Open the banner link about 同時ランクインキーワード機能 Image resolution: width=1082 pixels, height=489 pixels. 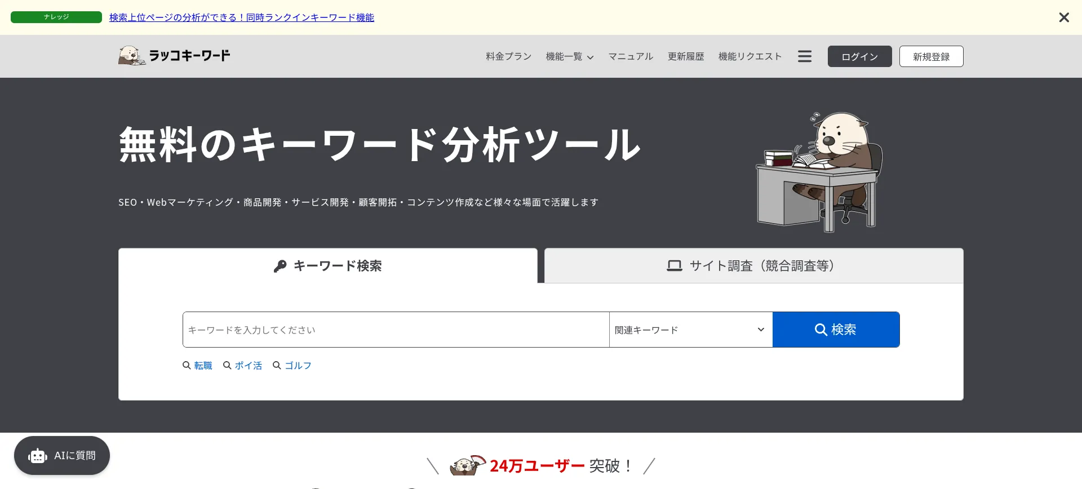coord(242,17)
